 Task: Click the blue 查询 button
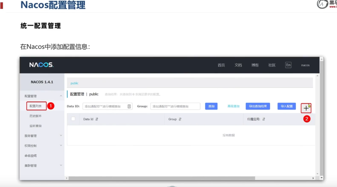(x=211, y=106)
